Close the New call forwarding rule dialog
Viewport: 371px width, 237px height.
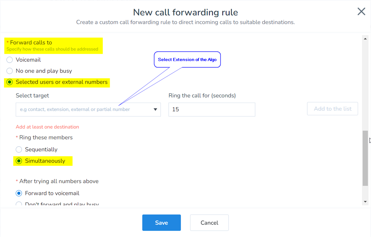click(361, 12)
